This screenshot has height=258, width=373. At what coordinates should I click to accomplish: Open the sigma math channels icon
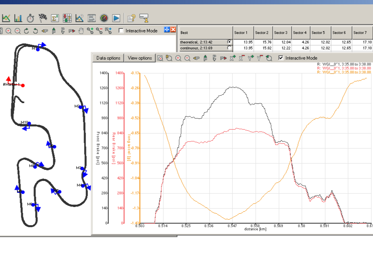tap(55, 18)
